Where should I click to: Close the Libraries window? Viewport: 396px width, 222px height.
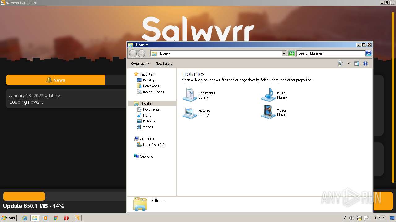[369, 45]
